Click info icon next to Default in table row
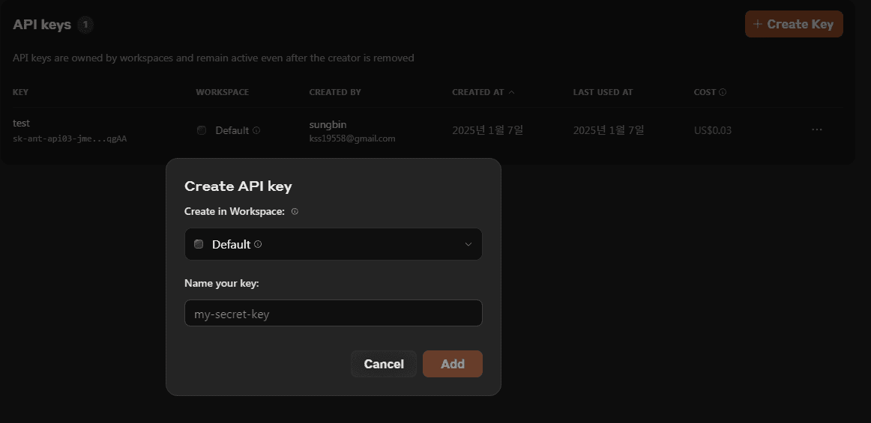This screenshot has width=871, height=423. (256, 130)
